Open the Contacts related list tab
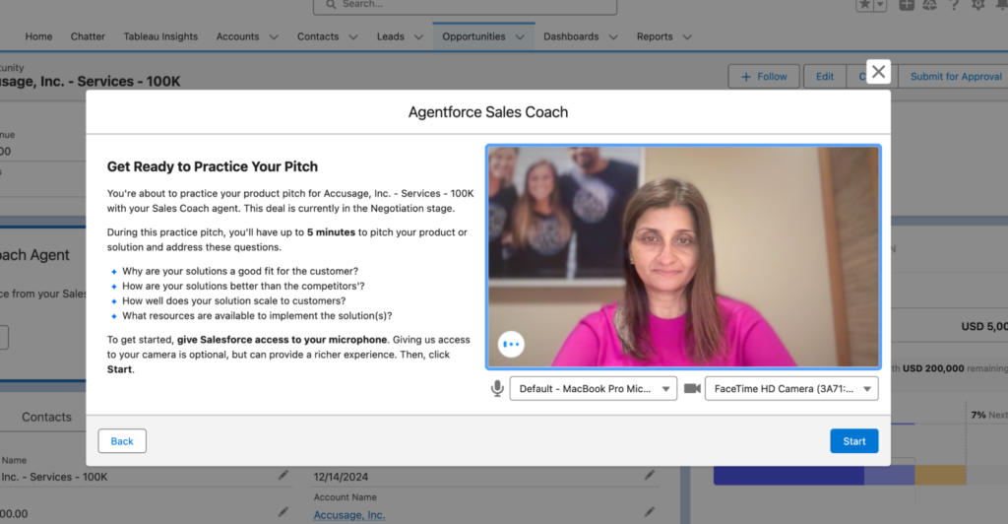The image size is (1008, 524). point(46,417)
